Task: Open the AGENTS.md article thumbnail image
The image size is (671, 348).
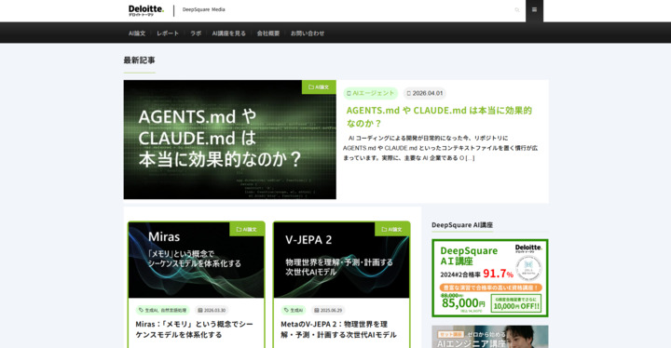Action: coord(230,140)
